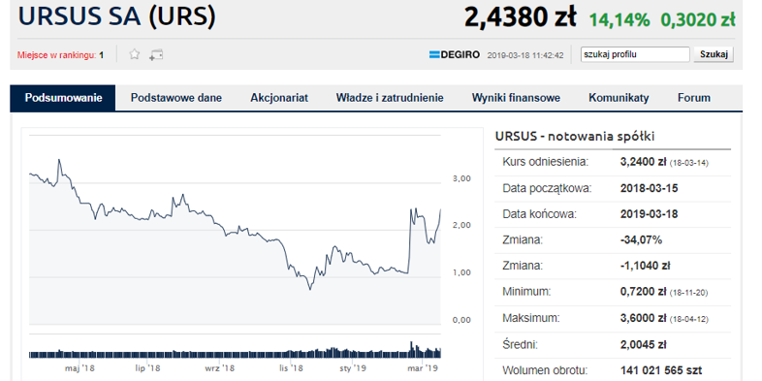762x381 pixels.
Task: Select the Podsumowanie tab
Action: 63,98
